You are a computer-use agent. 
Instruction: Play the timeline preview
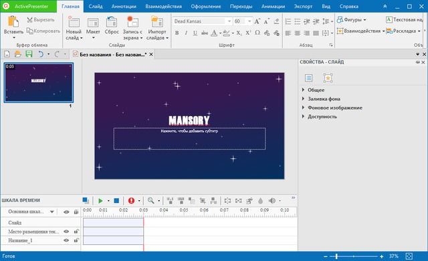point(100,201)
